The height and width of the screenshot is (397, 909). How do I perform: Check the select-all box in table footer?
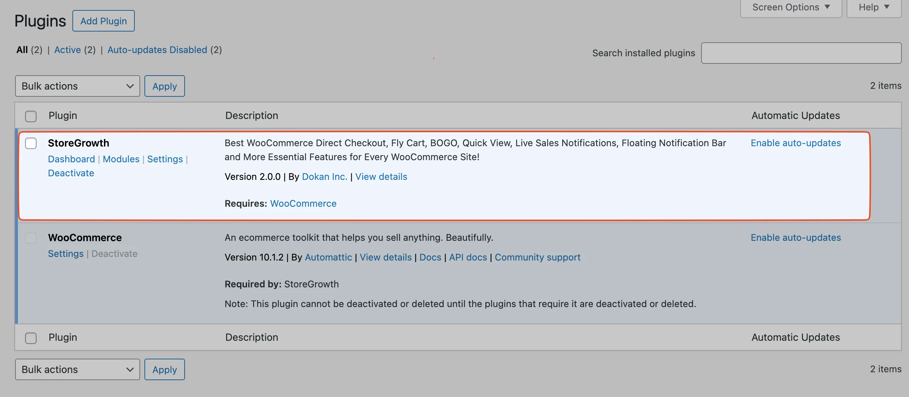(x=31, y=338)
